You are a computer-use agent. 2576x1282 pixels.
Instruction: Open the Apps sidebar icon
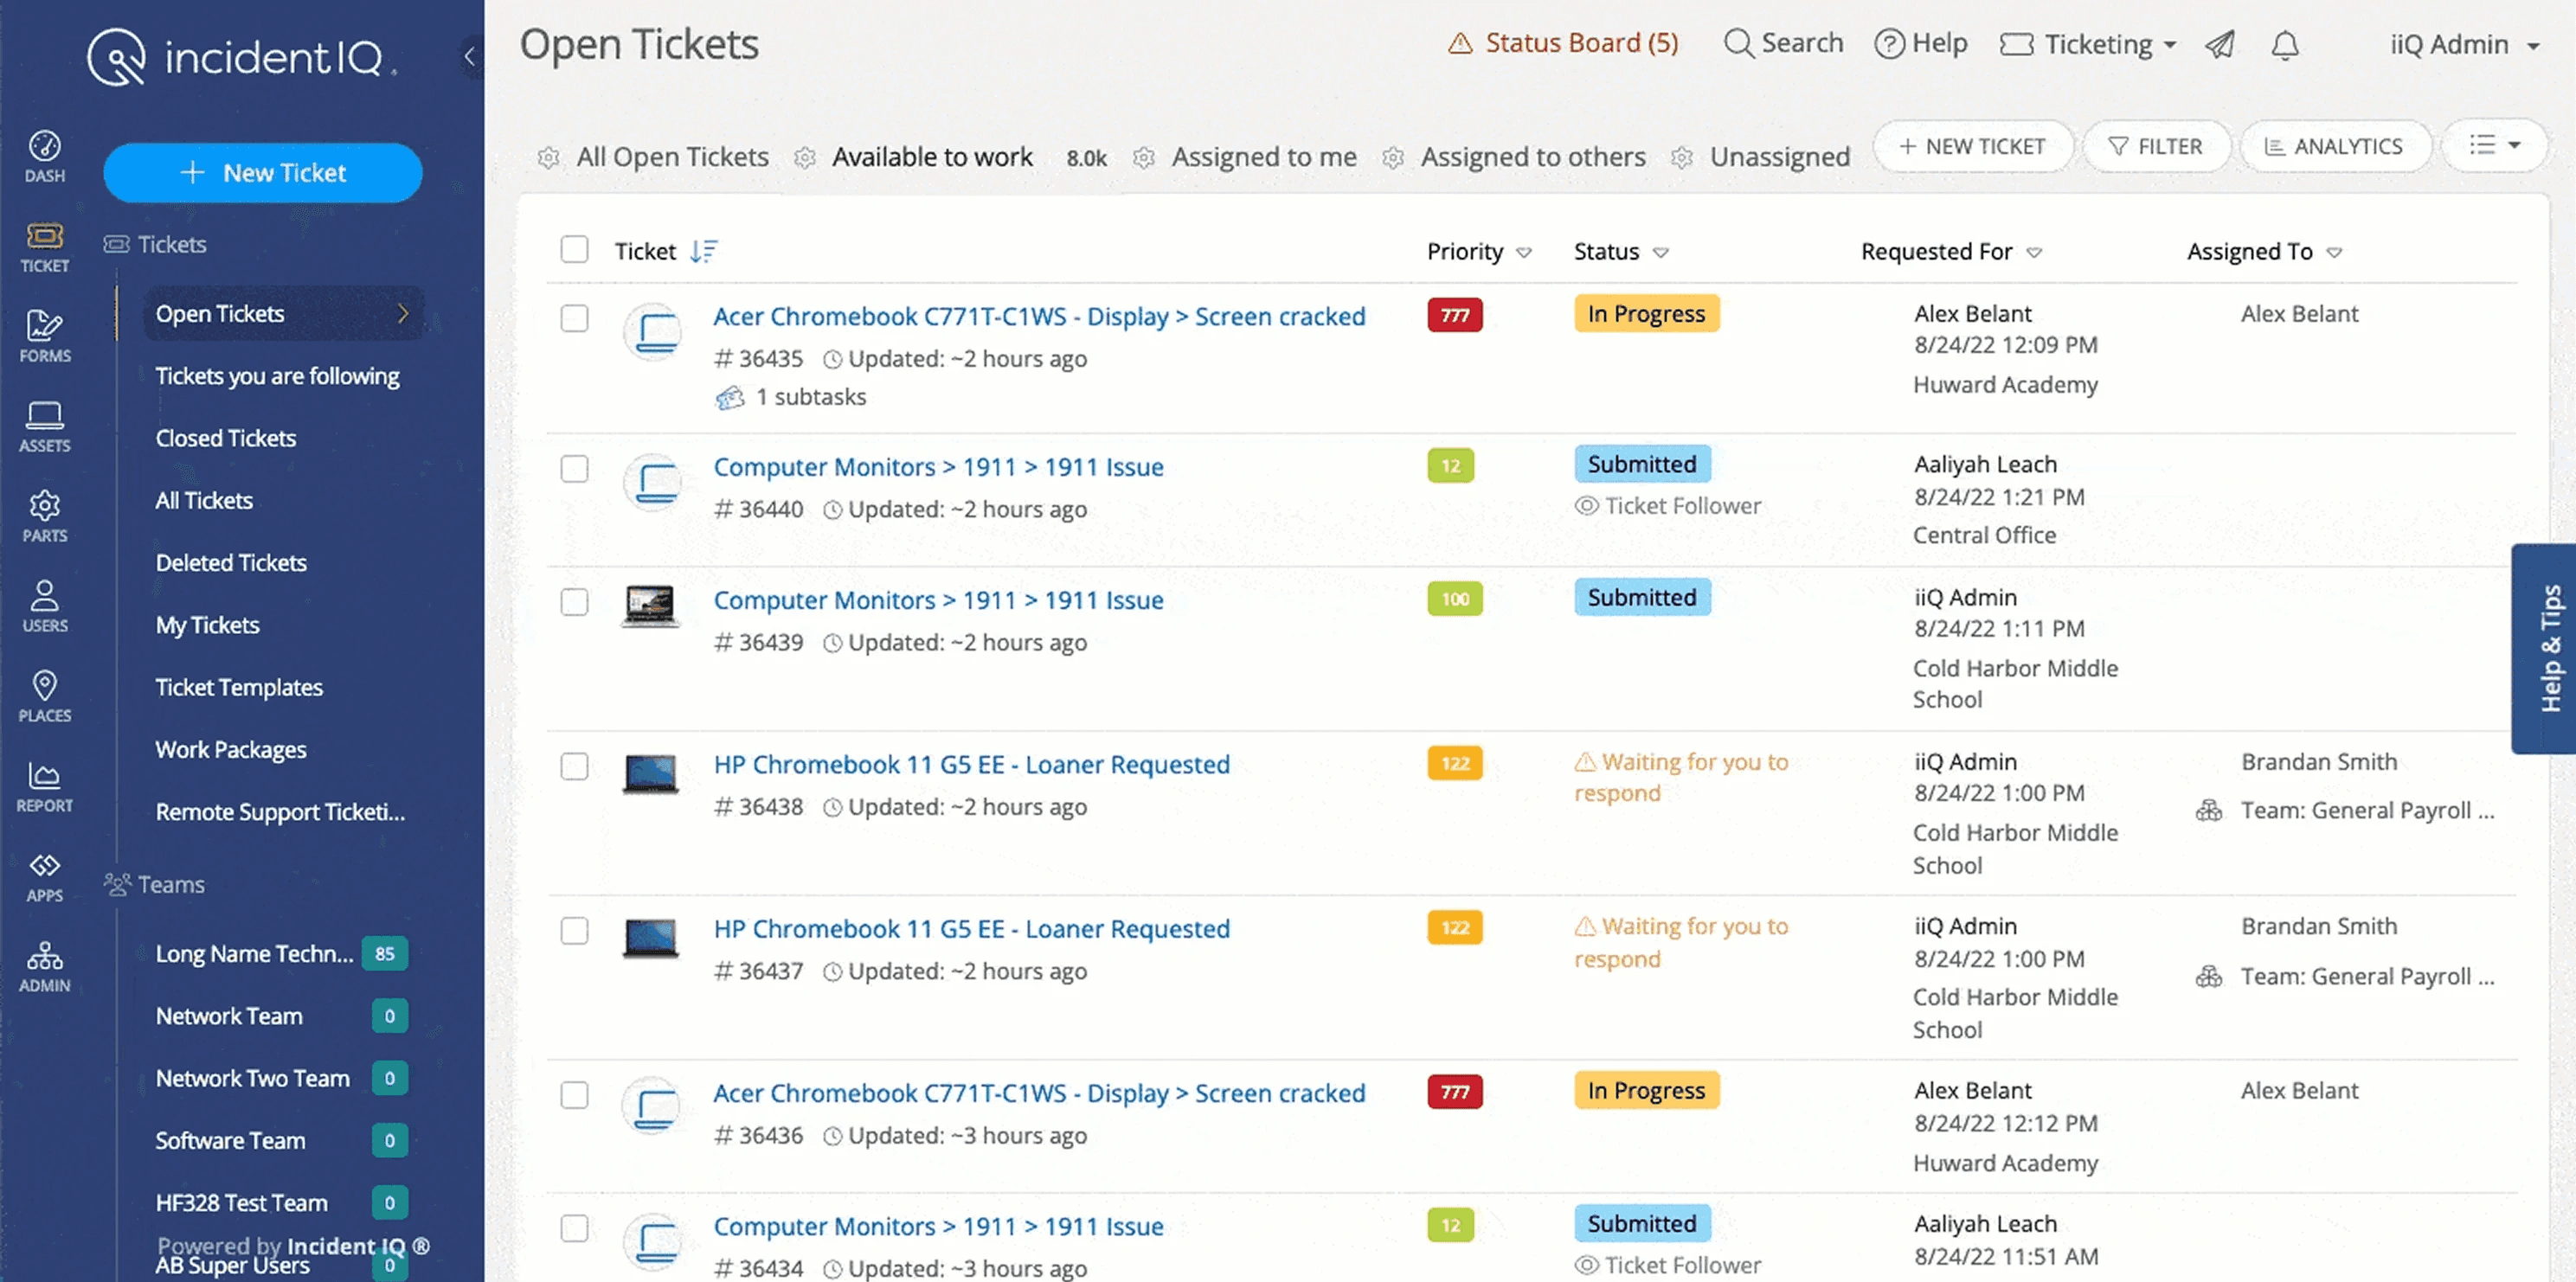(x=44, y=877)
